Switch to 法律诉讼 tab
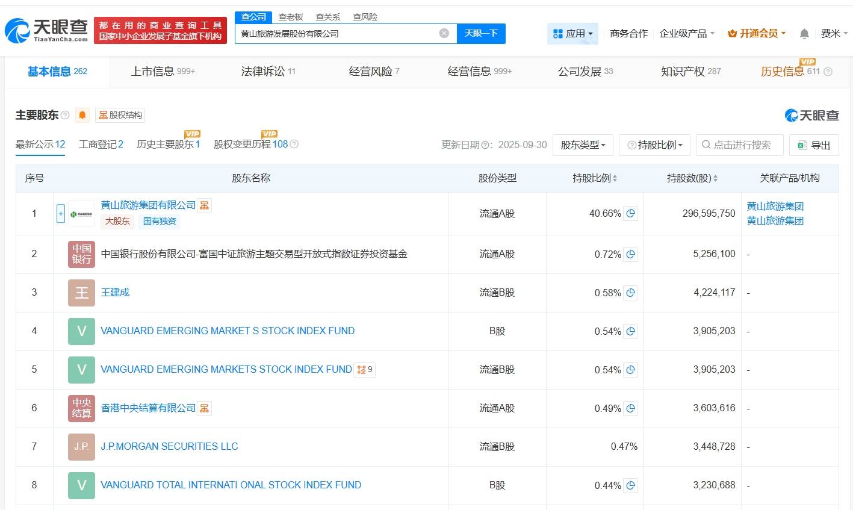853x510 pixels. click(x=268, y=72)
